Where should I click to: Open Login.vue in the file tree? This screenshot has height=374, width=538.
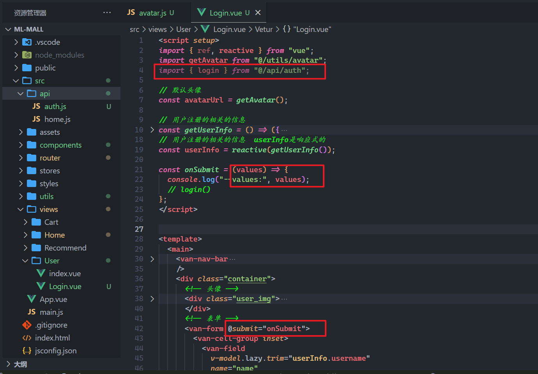(65, 286)
